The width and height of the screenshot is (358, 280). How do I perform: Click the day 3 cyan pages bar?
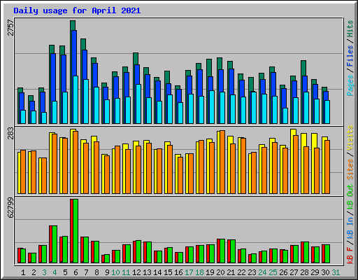coord(44,118)
